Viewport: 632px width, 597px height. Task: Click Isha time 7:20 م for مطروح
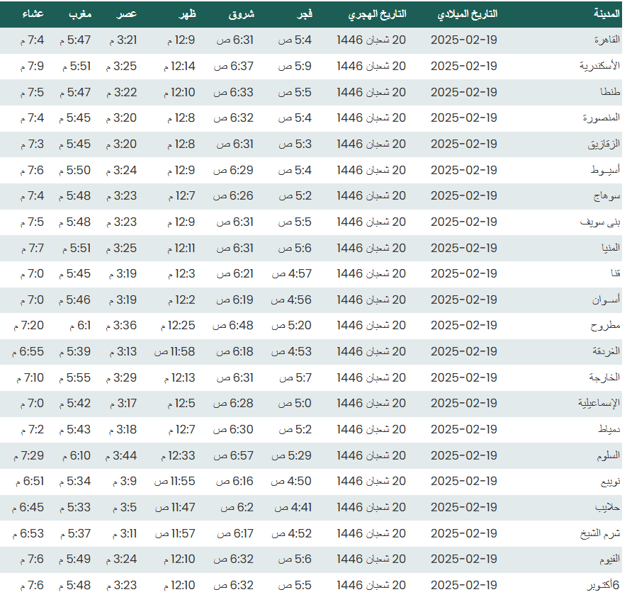pyautogui.click(x=28, y=326)
